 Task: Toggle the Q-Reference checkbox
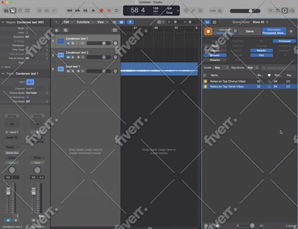pos(27,97)
